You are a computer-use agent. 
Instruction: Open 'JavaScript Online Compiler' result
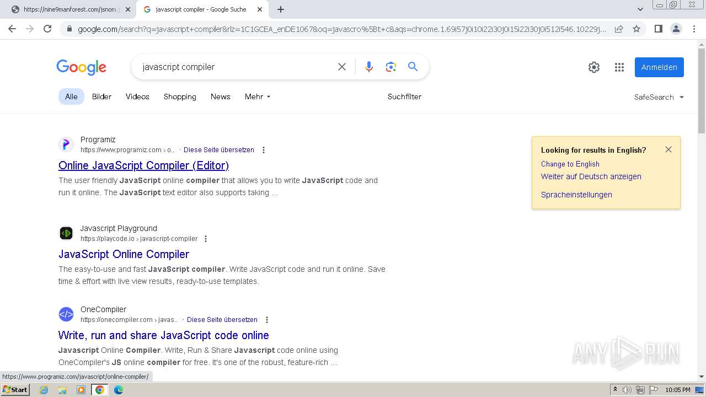tap(124, 254)
